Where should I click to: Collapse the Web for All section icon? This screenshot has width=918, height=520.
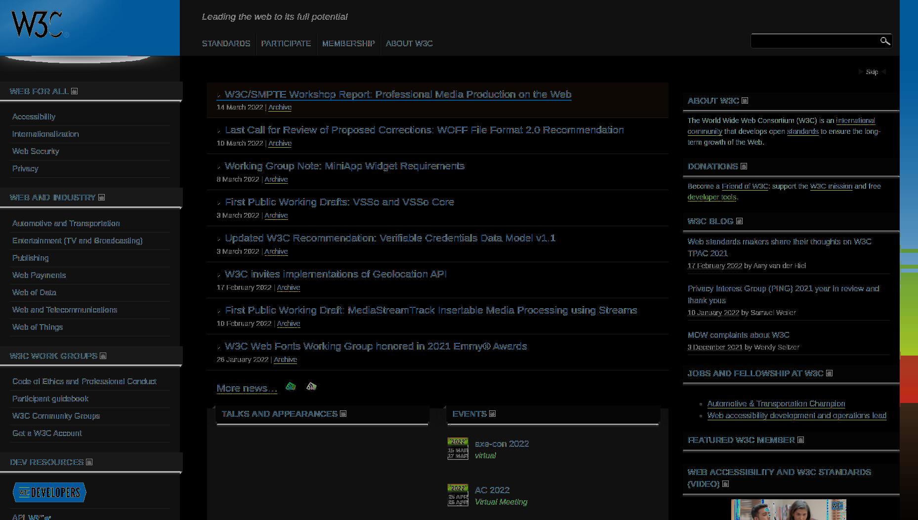pos(74,91)
